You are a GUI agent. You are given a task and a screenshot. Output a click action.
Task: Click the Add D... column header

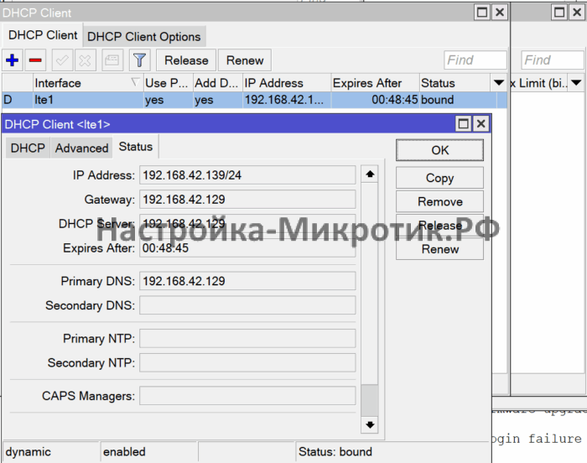(x=217, y=83)
